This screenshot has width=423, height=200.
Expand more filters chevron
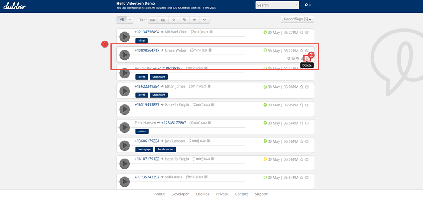pyautogui.click(x=204, y=20)
